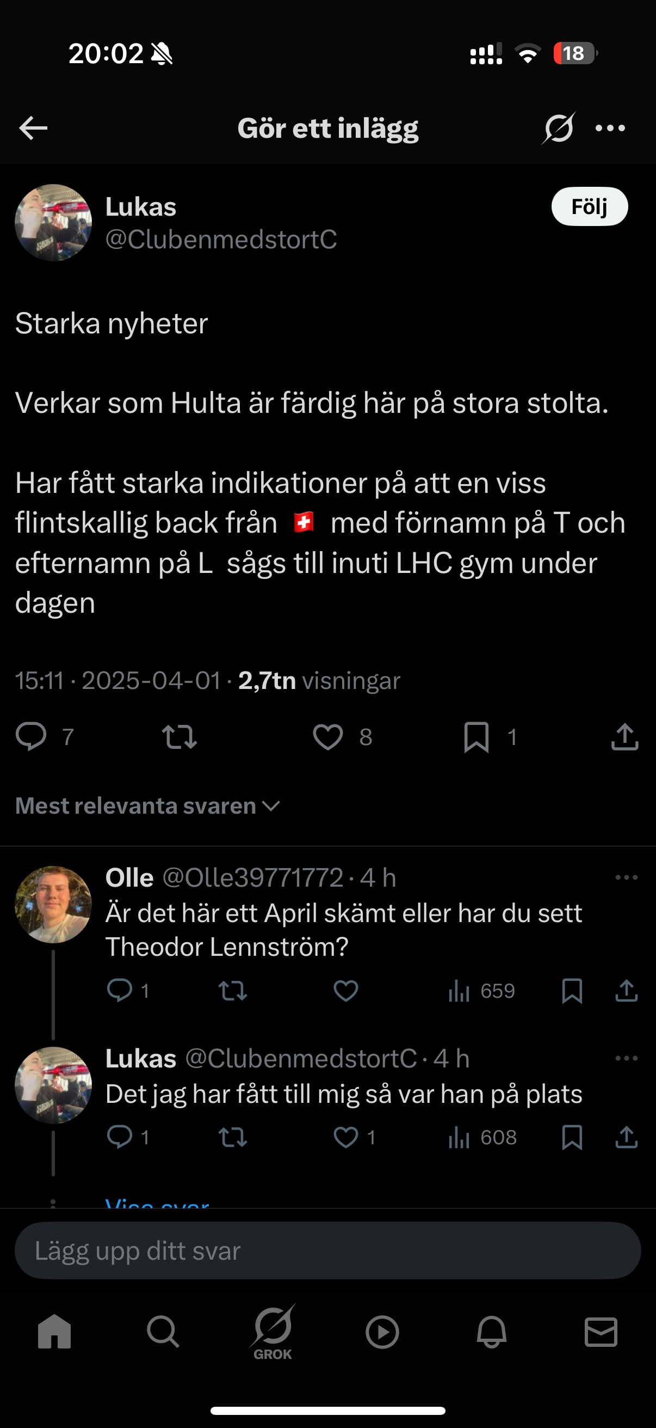
Task: Like the main post by Lukas
Action: [x=327, y=737]
